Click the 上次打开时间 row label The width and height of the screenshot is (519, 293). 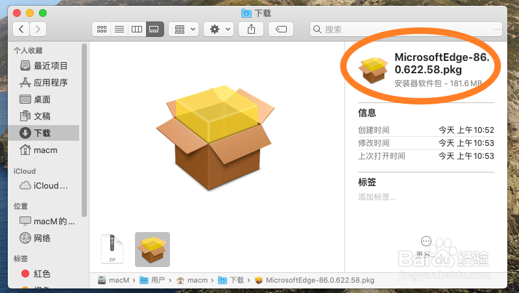pyautogui.click(x=381, y=156)
